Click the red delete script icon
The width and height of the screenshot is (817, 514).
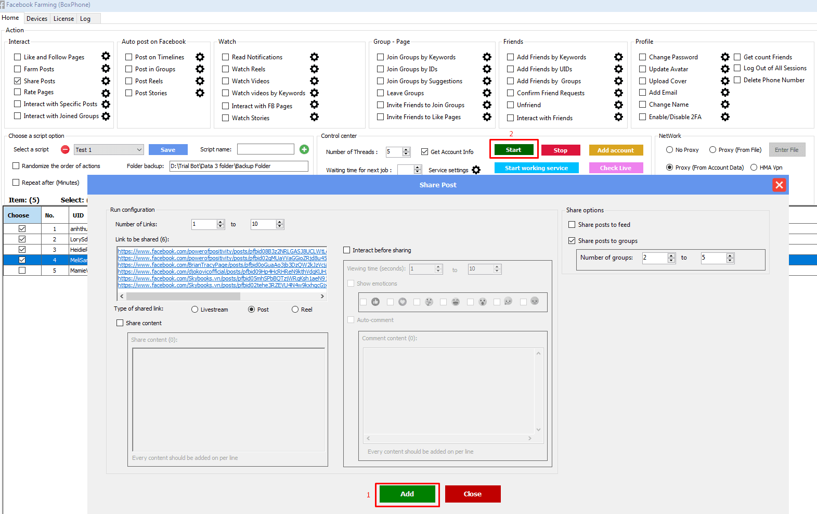tap(65, 149)
